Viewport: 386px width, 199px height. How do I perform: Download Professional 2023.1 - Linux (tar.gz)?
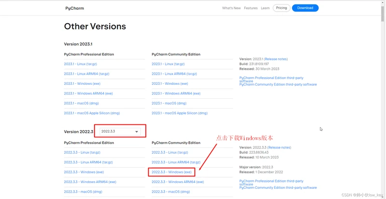(x=81, y=64)
